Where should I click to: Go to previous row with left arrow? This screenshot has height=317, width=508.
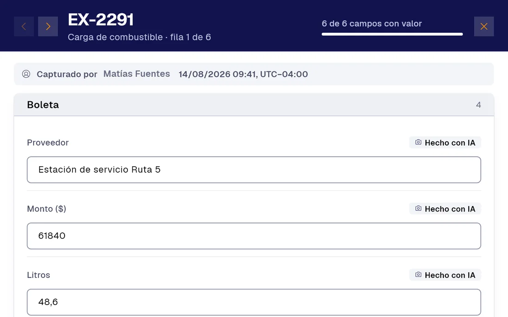click(24, 27)
